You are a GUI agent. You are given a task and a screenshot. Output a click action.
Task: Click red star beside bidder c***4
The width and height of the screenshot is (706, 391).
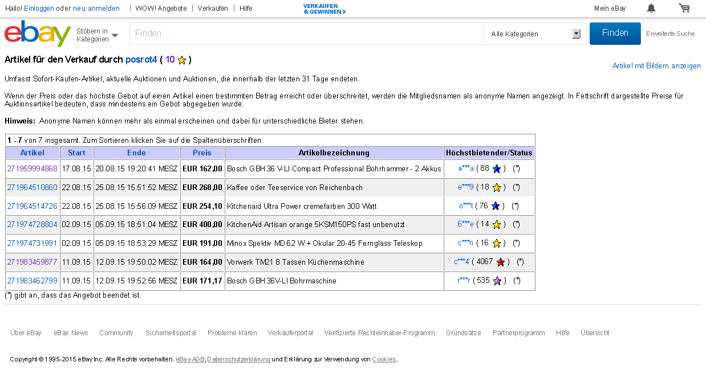[501, 262]
